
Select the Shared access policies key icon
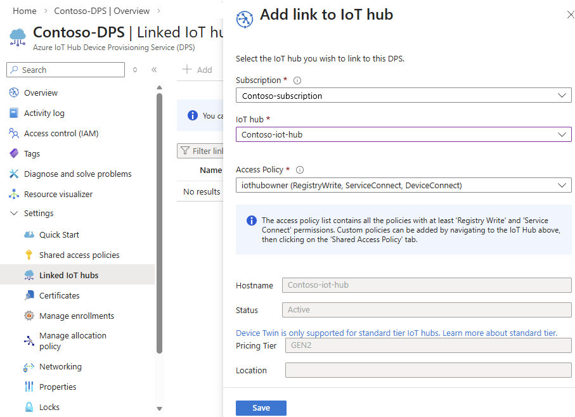pyautogui.click(x=28, y=255)
